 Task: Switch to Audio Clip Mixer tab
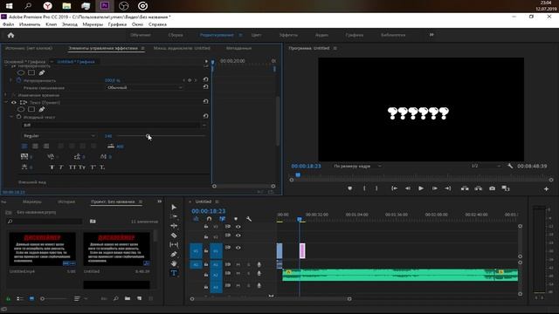182,48
